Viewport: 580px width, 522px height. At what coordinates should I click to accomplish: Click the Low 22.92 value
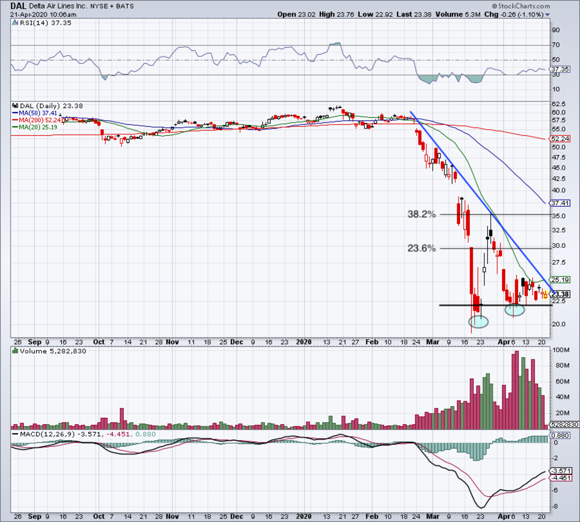(375, 14)
